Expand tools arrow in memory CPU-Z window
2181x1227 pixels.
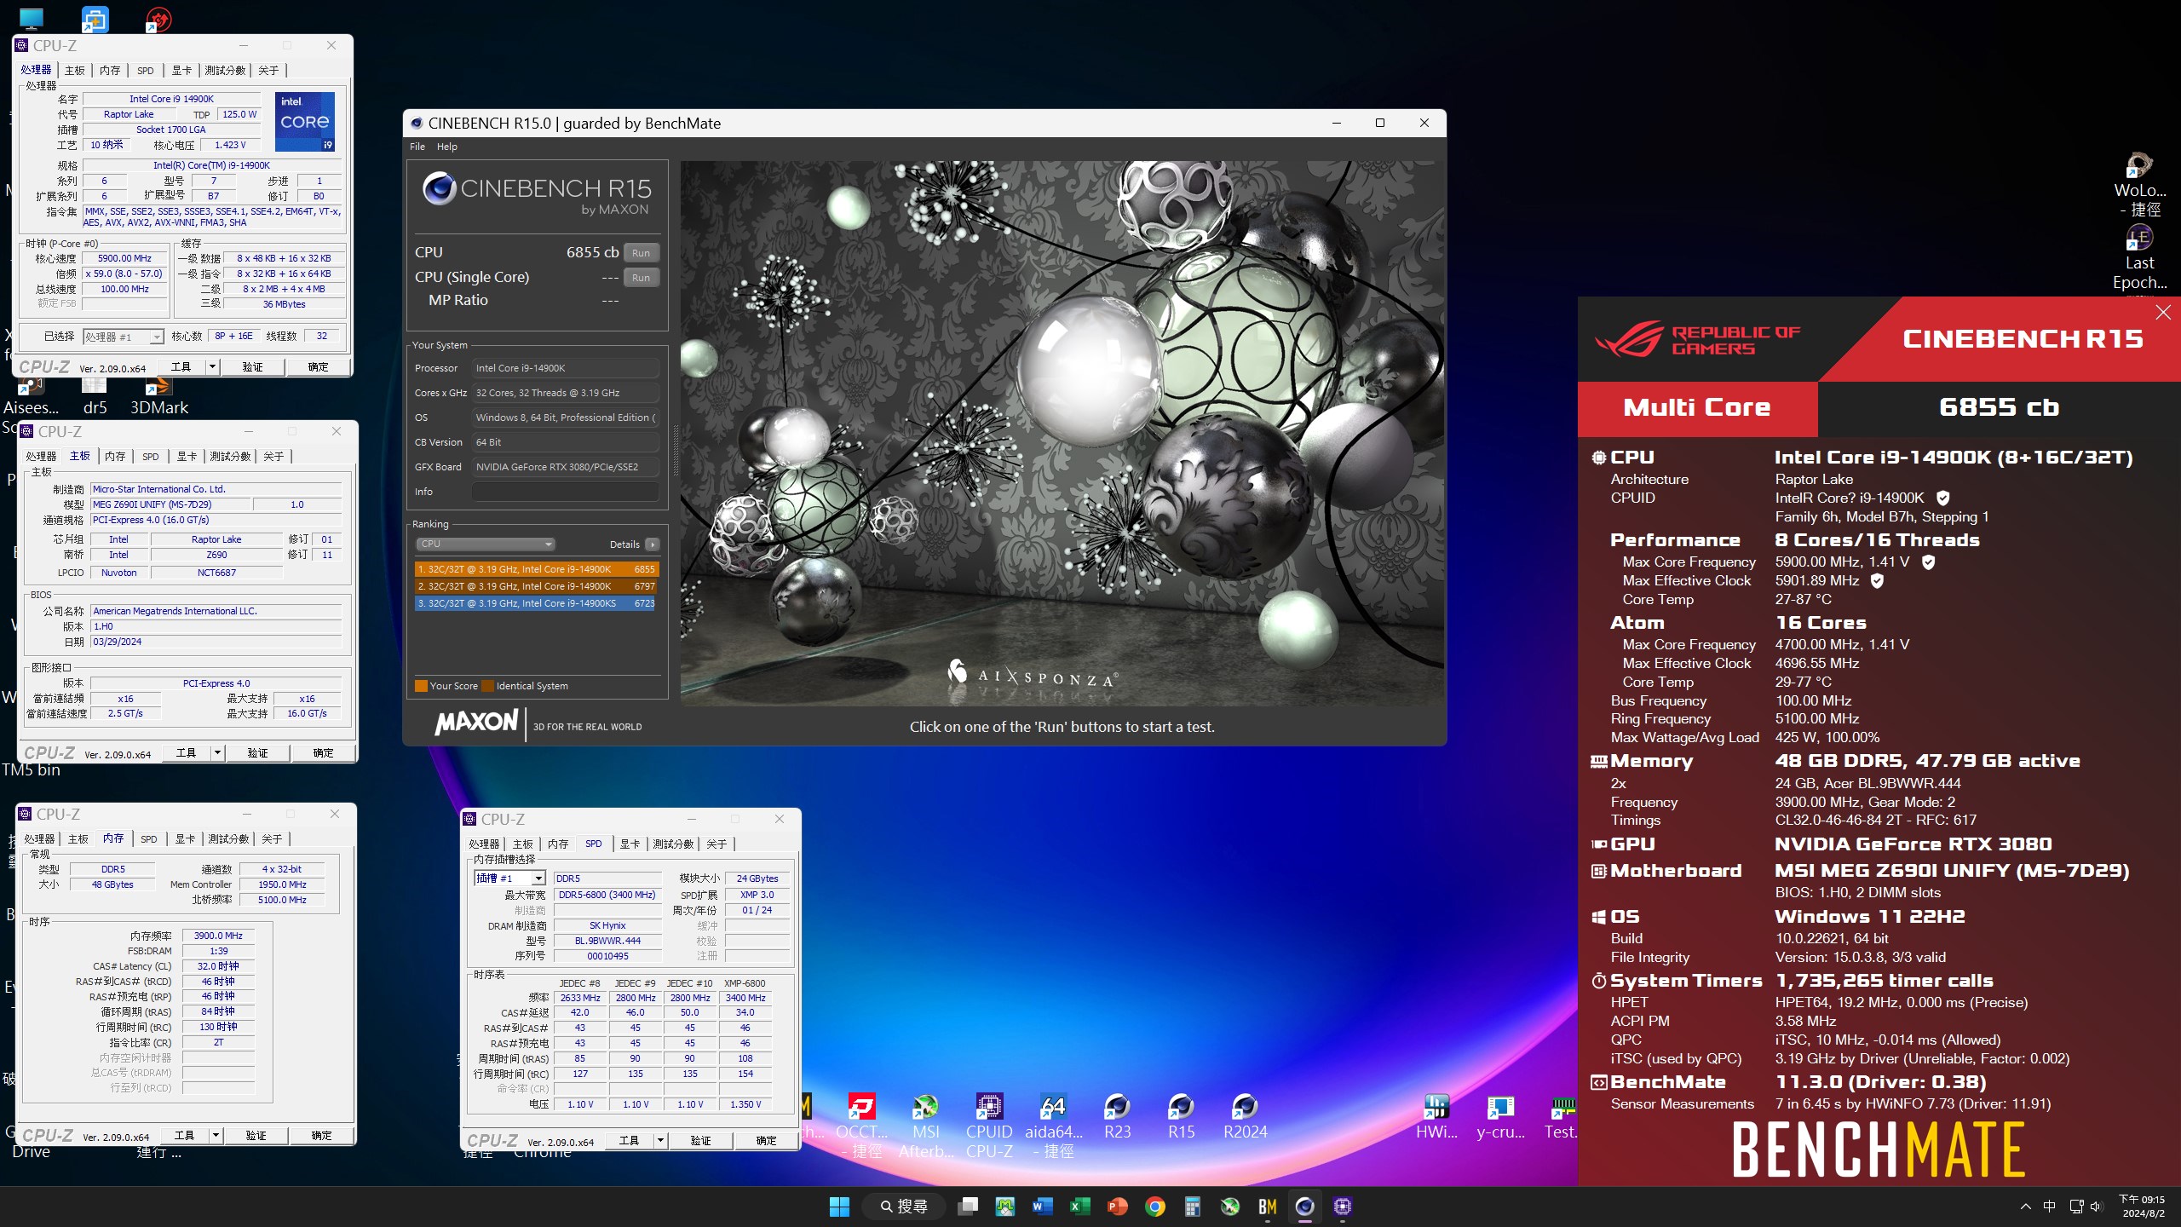216,1135
